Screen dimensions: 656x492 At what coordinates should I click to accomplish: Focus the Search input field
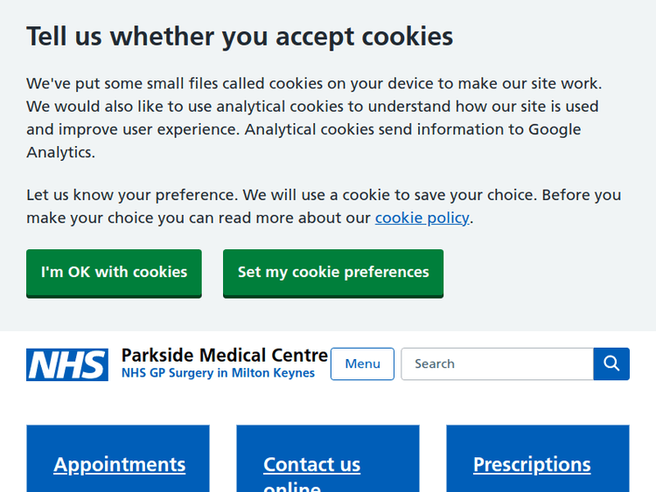tap(497, 364)
